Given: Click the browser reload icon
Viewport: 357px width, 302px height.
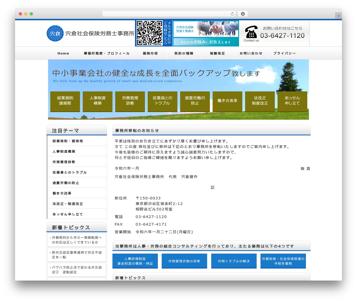Looking at the screenshot, I should (x=232, y=14).
